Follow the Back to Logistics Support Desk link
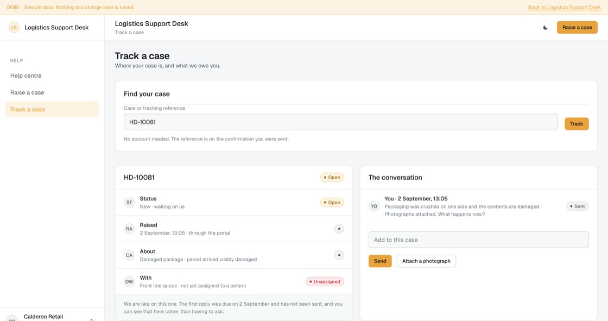This screenshot has width=608, height=321. [564, 8]
